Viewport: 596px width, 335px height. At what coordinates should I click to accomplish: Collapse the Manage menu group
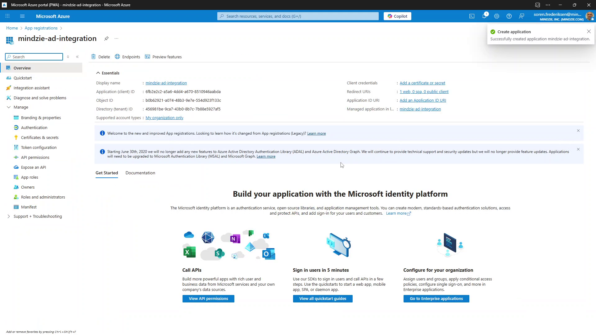click(9, 107)
